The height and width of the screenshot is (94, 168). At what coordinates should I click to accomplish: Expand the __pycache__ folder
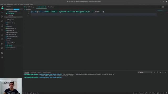(x=10, y=19)
